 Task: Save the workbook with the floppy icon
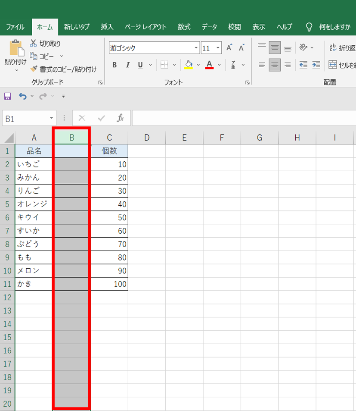coord(8,96)
